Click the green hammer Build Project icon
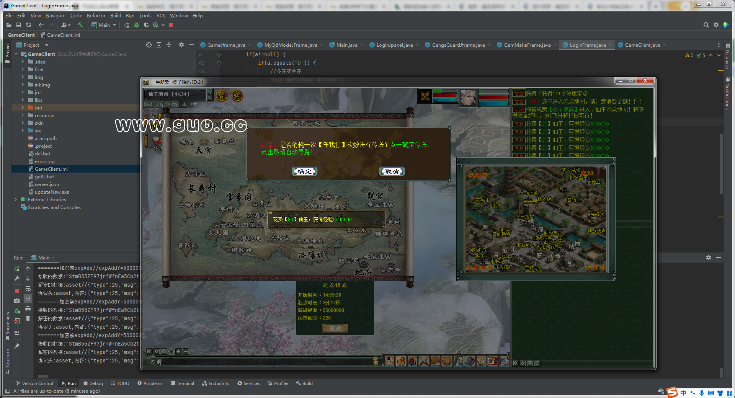735x398 pixels. point(80,25)
